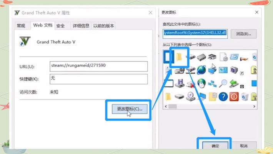Select the networked computer icon below the folder
Screen dimensions: 273x154
[180, 70]
